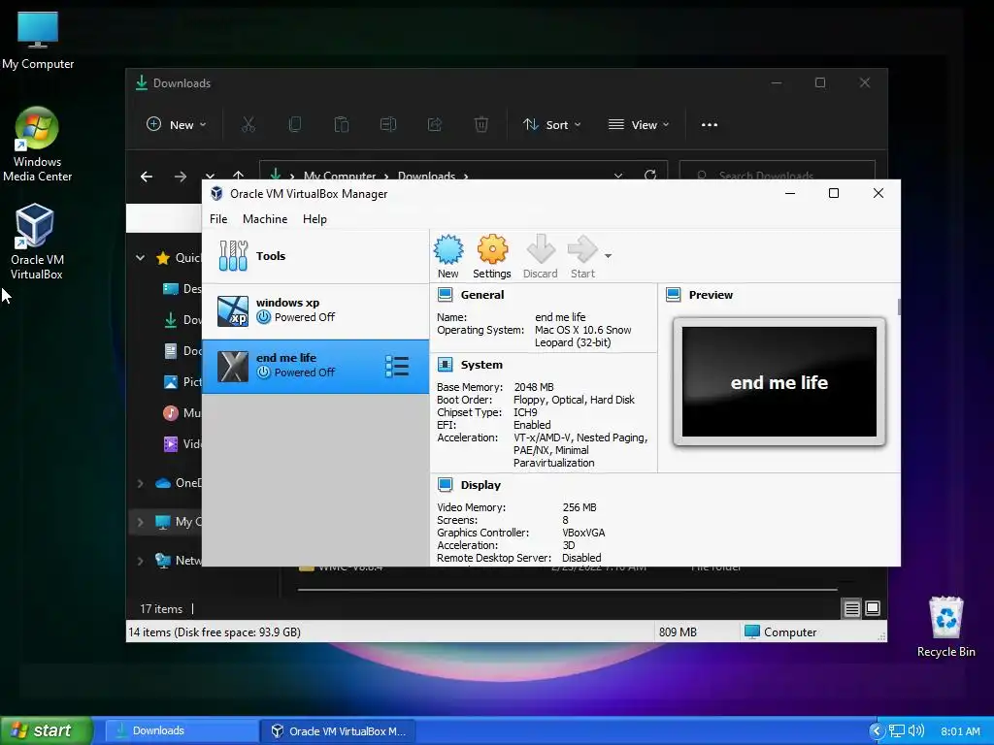
Task: Open the Machine menu in VirtualBox
Action: [265, 219]
